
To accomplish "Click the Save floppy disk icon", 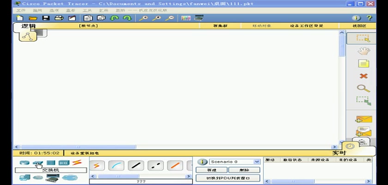I will point(46,18).
